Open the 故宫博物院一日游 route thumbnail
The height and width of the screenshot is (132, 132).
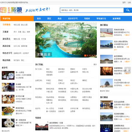coord(42,126)
